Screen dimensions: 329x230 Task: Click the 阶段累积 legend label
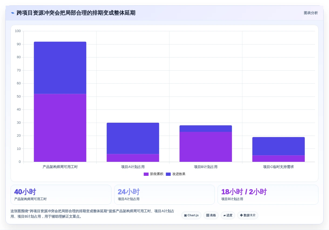pos(157,174)
